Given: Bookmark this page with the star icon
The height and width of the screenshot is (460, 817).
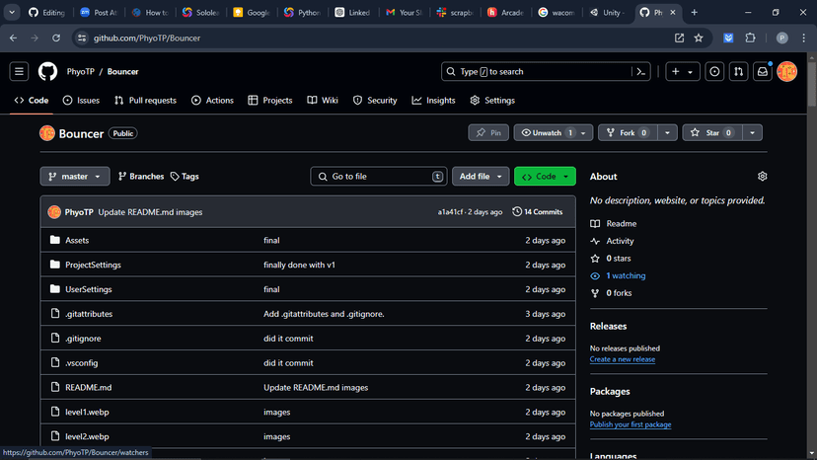Looking at the screenshot, I should click(x=699, y=38).
